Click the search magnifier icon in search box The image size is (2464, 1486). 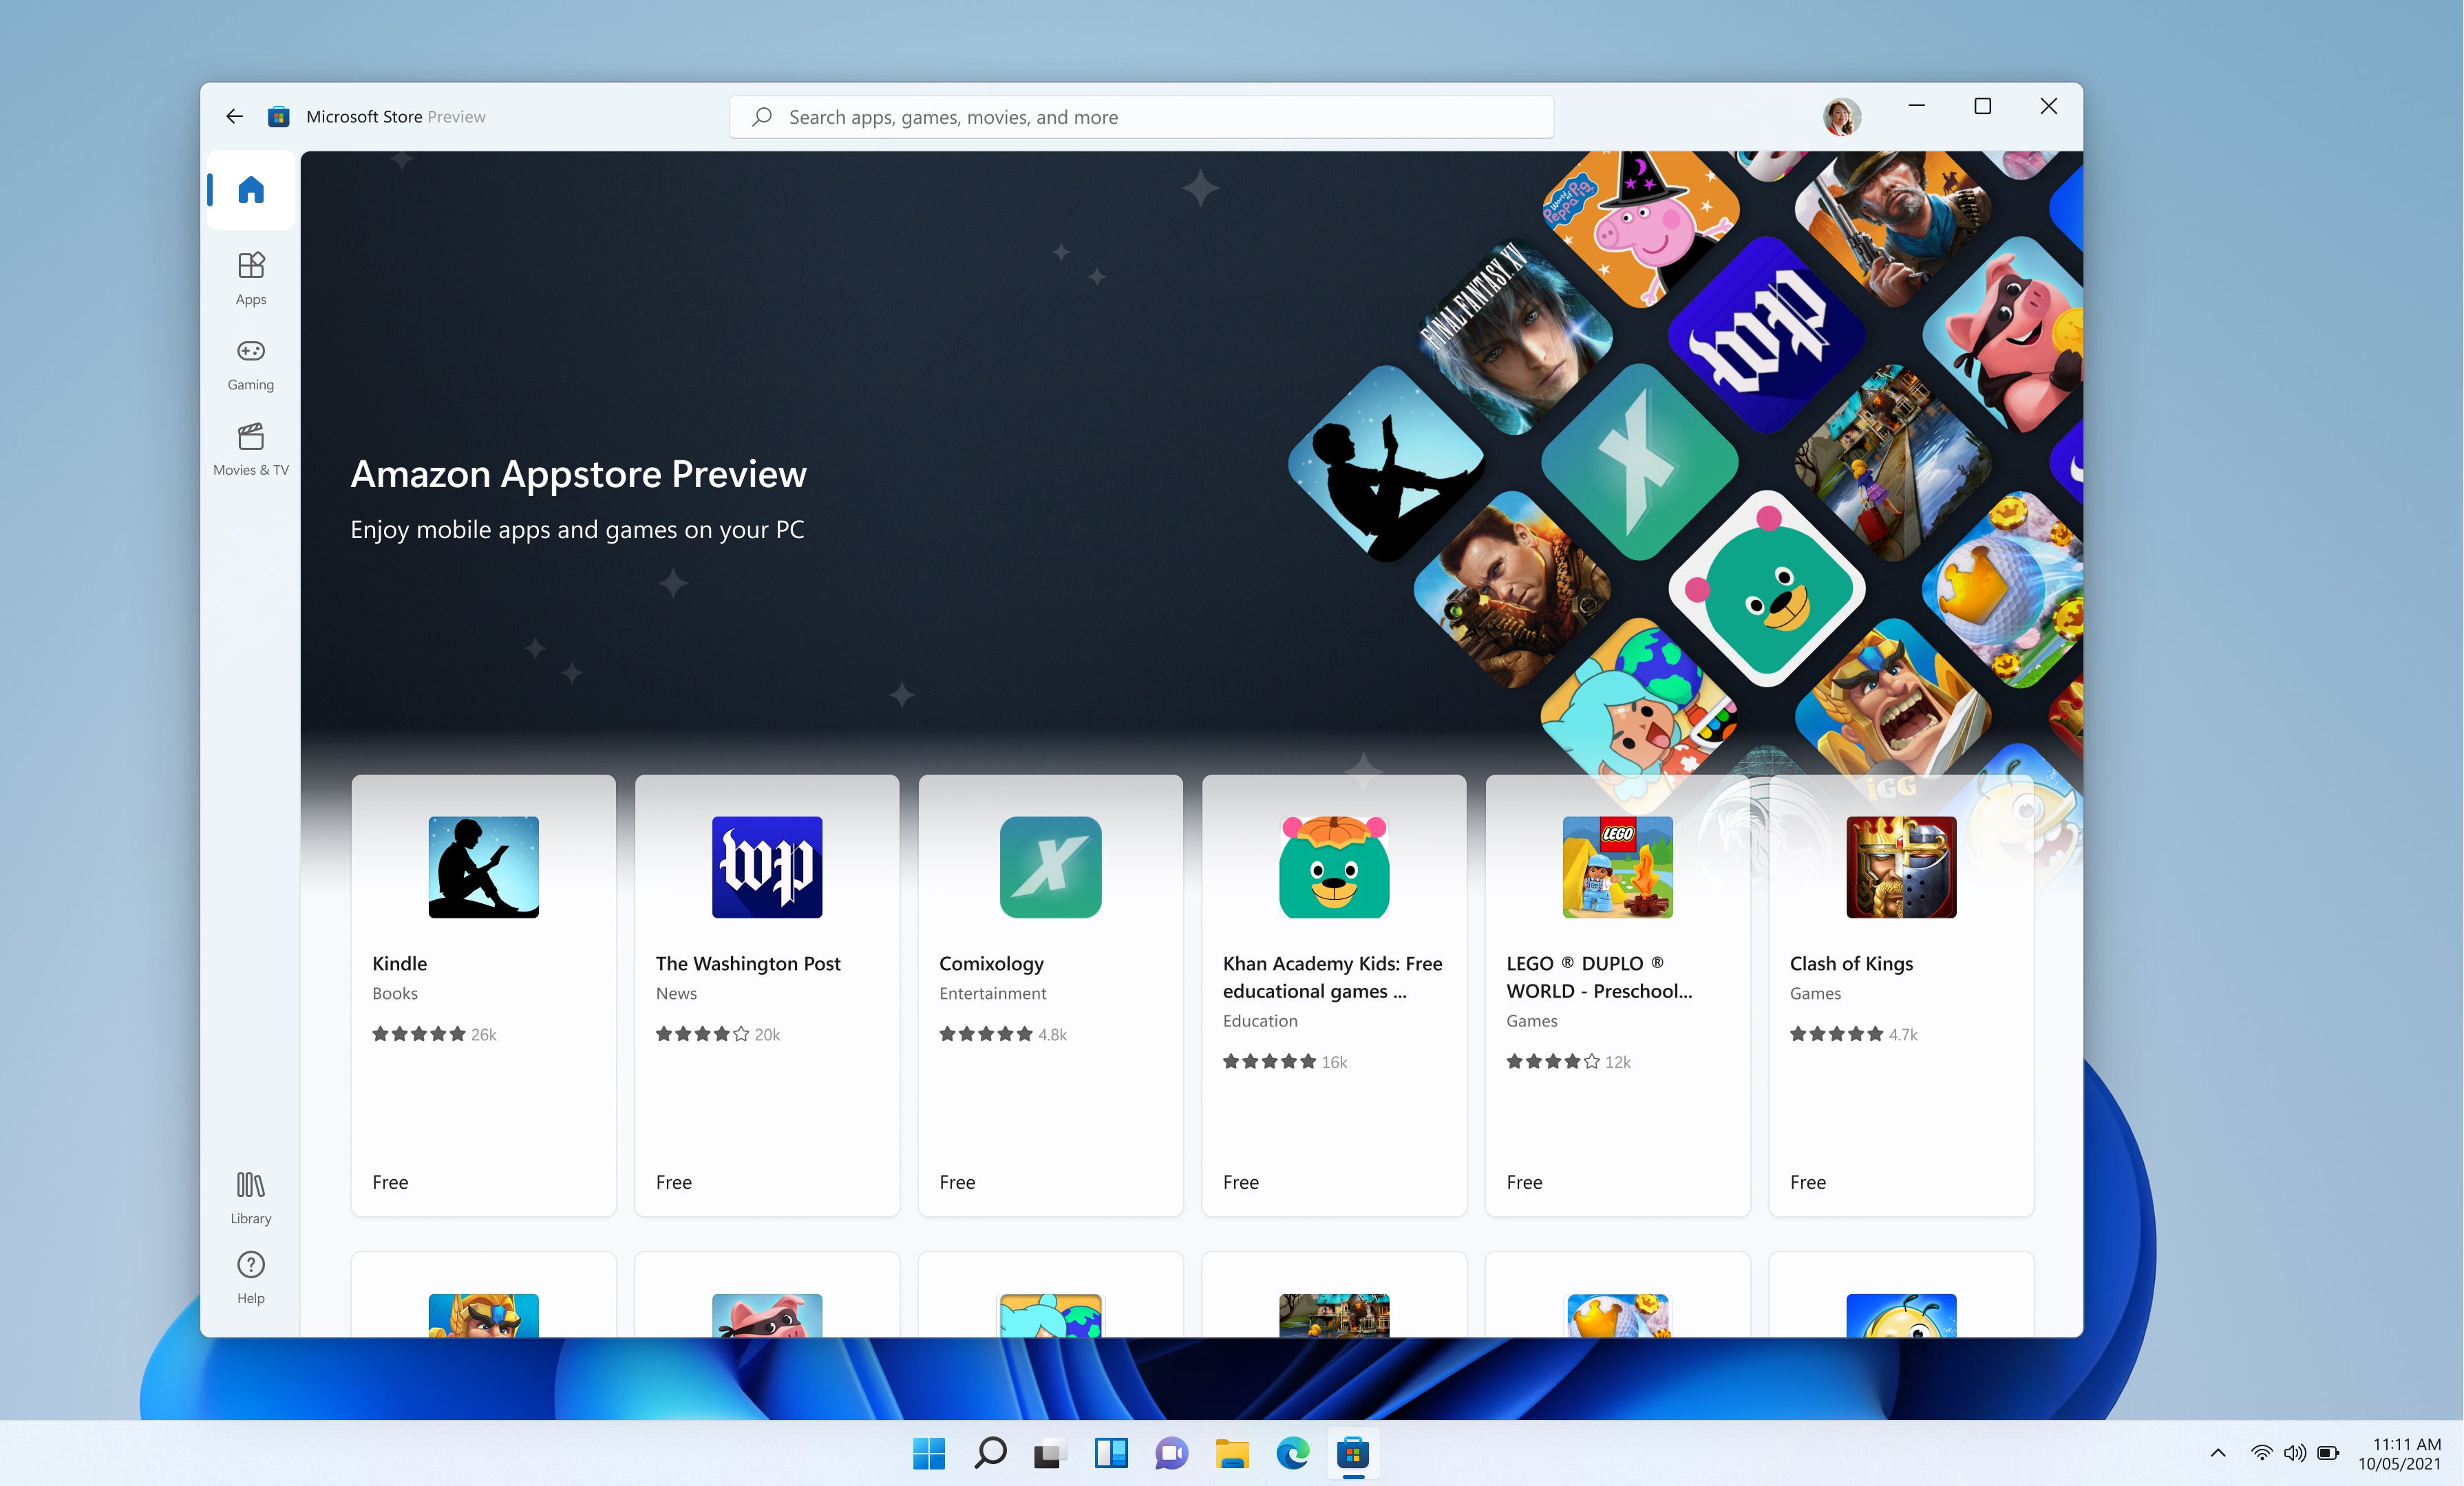762,117
